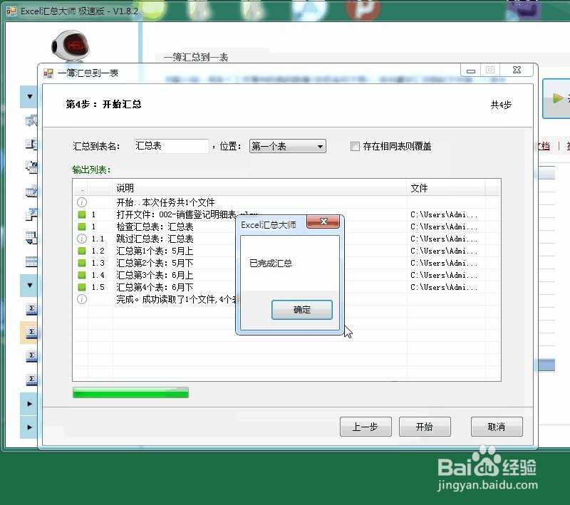Click green status icon of row 1.2

coord(82,251)
